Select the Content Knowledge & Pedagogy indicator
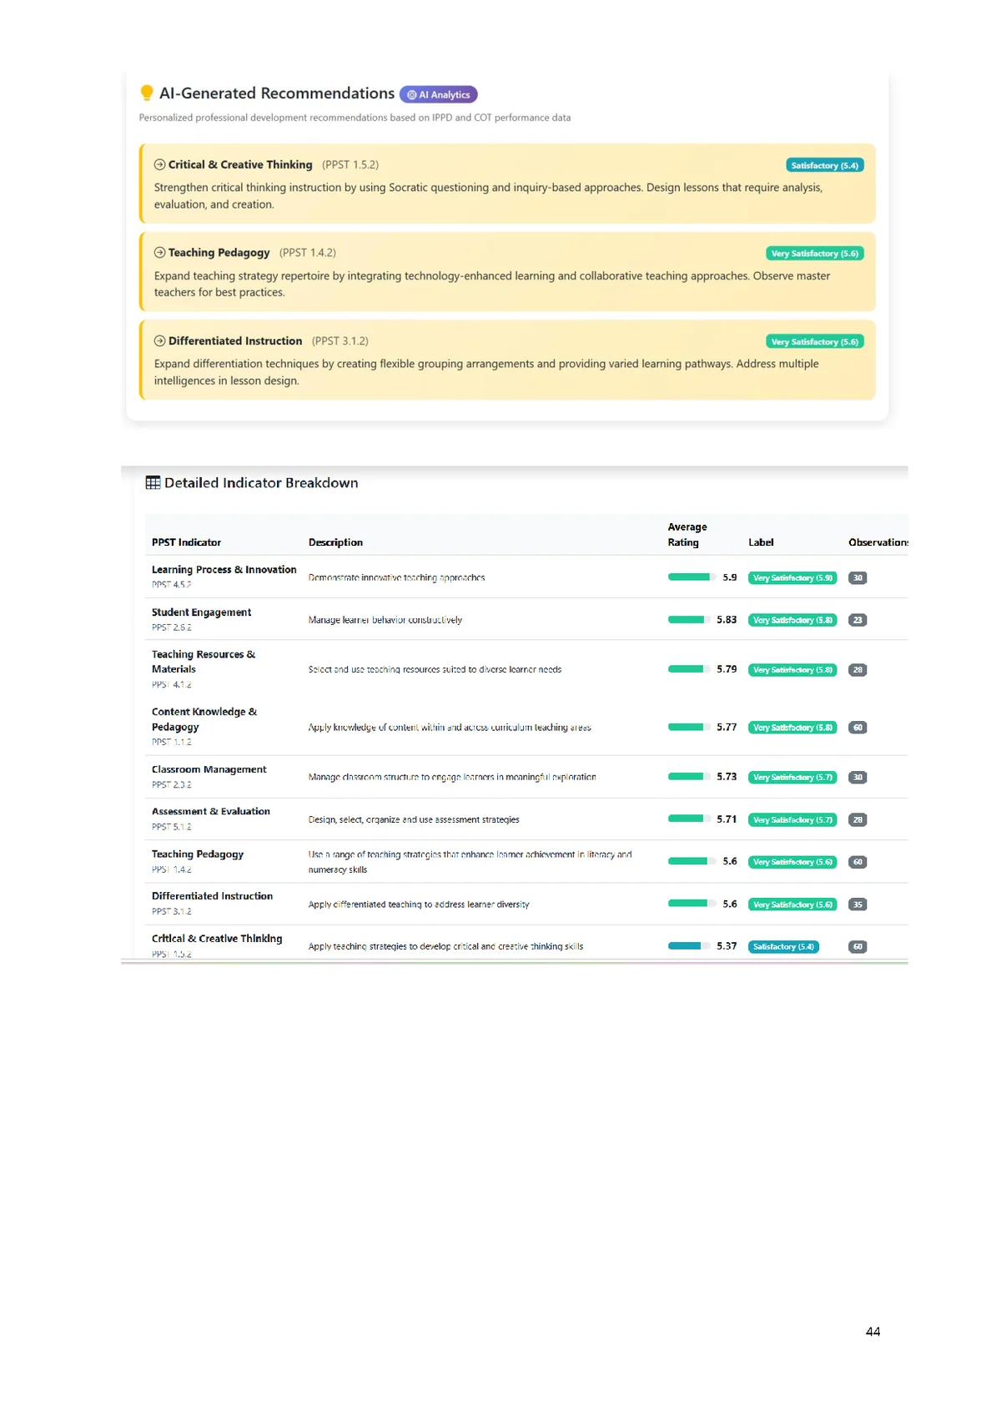 [204, 719]
